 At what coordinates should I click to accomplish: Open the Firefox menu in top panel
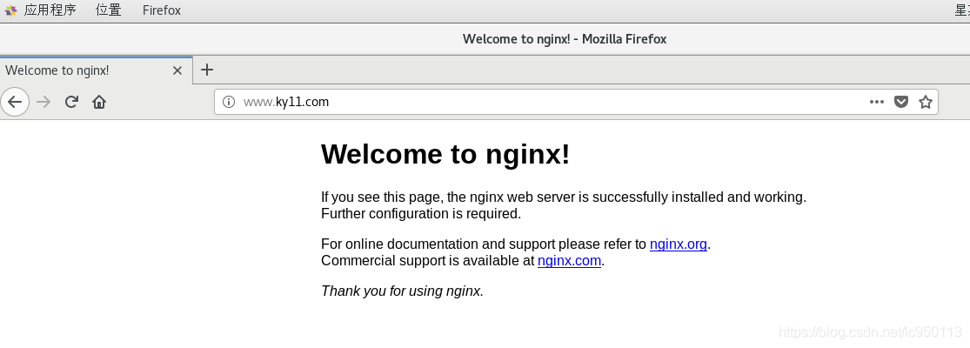click(162, 10)
